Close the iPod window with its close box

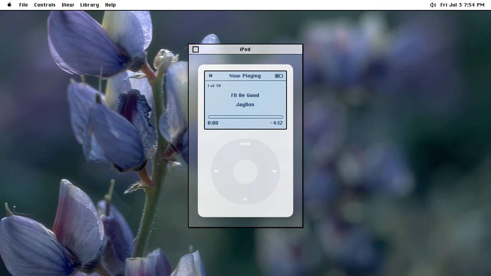tap(196, 49)
